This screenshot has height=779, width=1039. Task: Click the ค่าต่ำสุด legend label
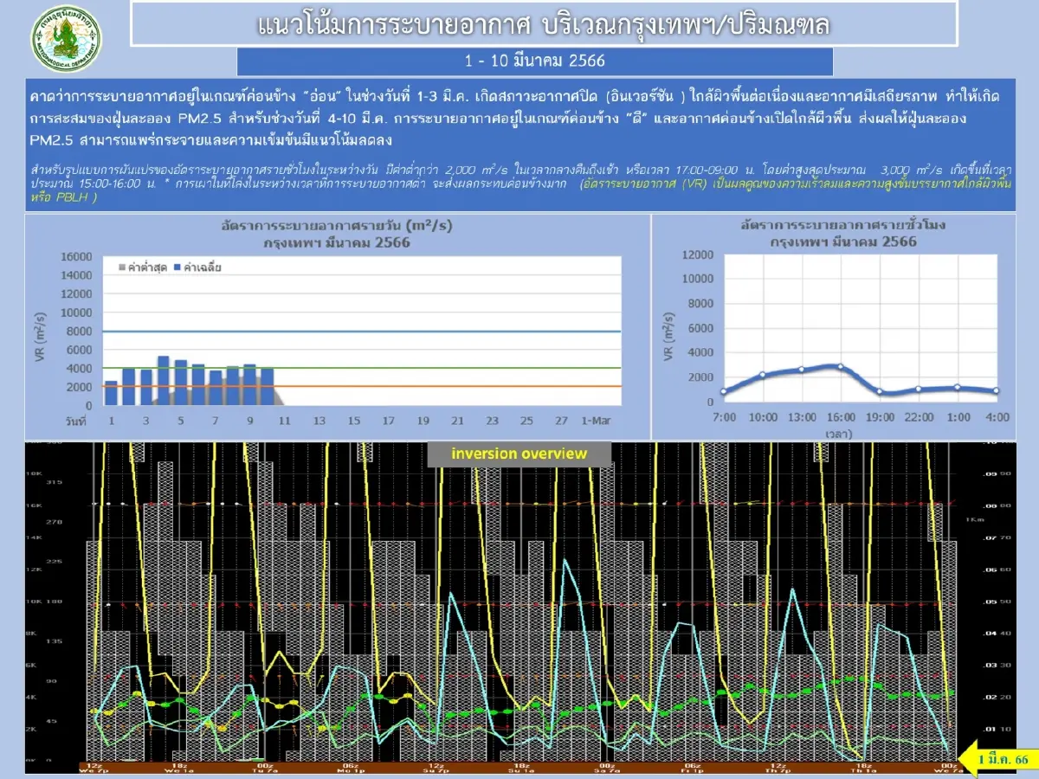pos(147,267)
